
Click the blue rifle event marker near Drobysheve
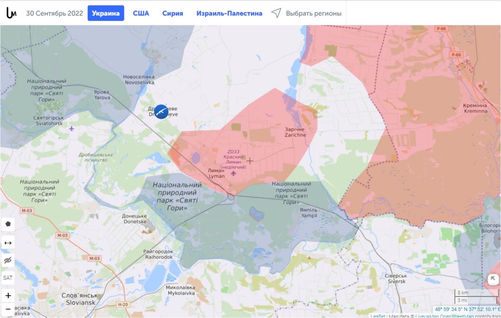161,112
